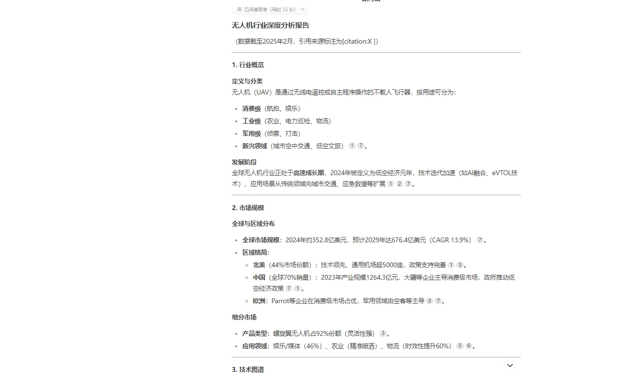Open citation 7 on 全球市场规模 line
This screenshot has width=639, height=379.
(480, 240)
